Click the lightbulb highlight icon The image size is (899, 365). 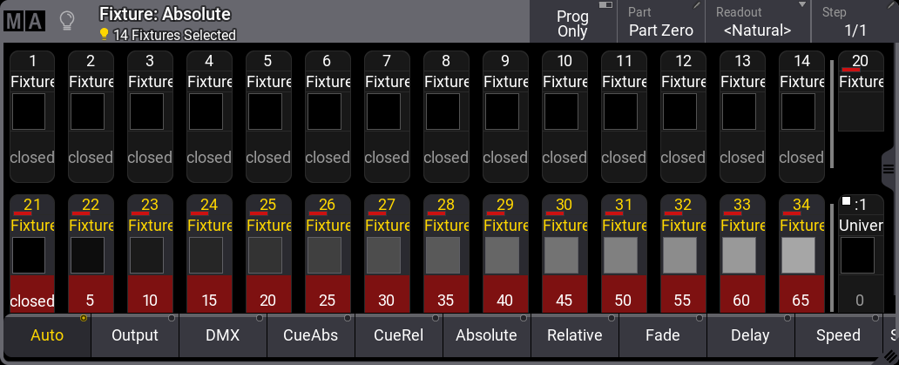(67, 21)
